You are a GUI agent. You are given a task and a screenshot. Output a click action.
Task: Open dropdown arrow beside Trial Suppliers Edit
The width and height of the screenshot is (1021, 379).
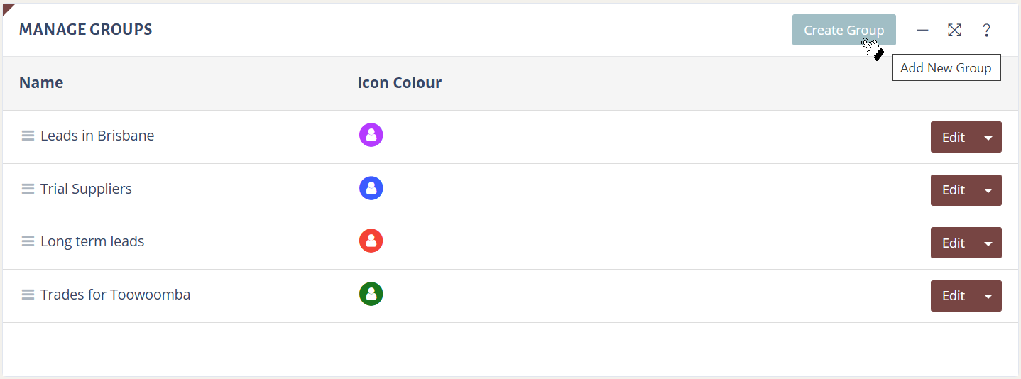point(988,190)
